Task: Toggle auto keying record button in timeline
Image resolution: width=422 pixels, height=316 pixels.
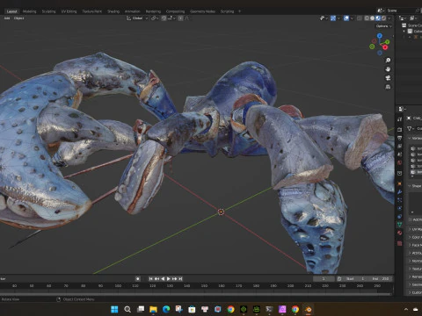Action: tap(138, 279)
